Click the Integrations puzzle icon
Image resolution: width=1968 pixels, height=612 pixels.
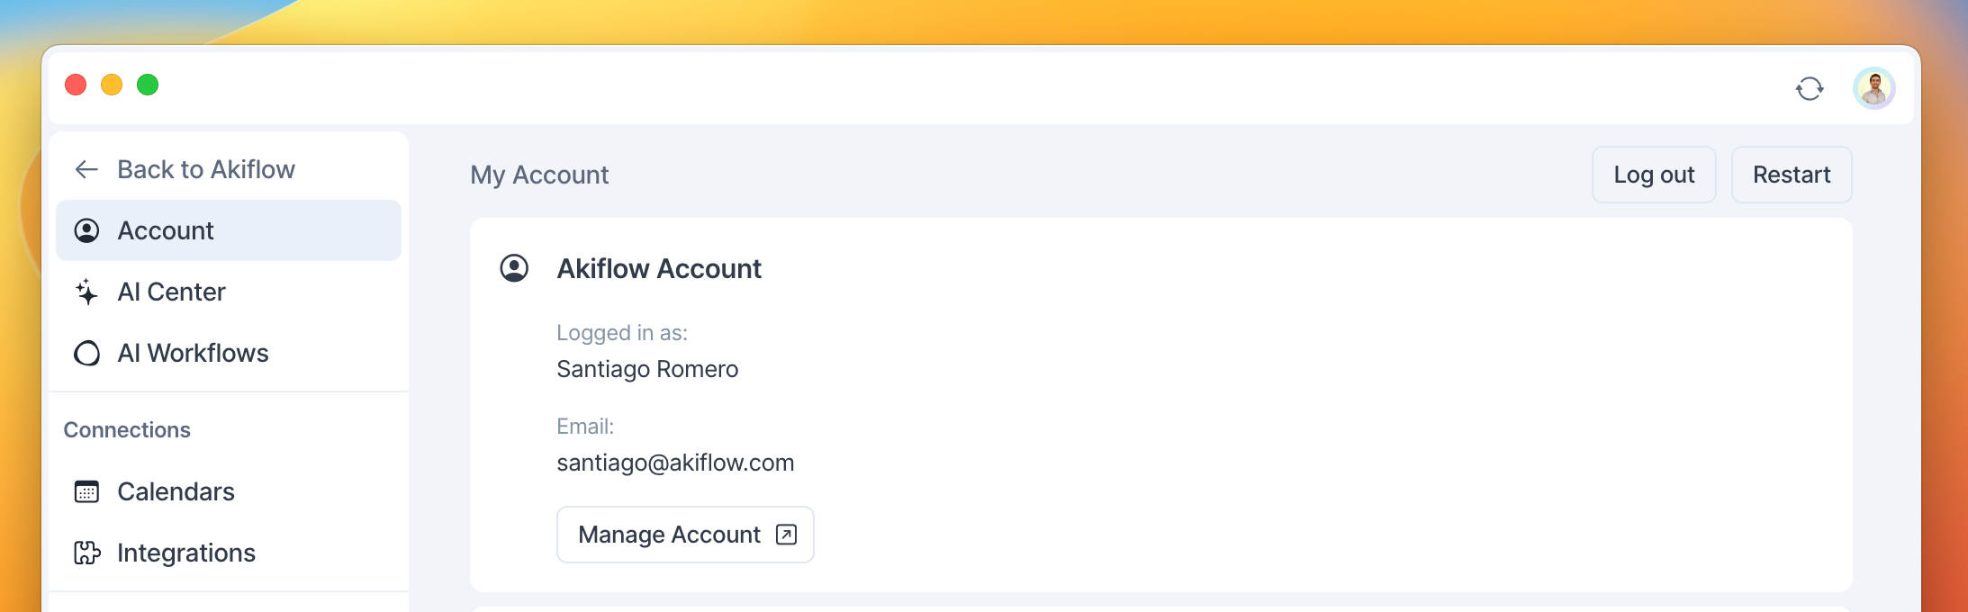tap(86, 553)
